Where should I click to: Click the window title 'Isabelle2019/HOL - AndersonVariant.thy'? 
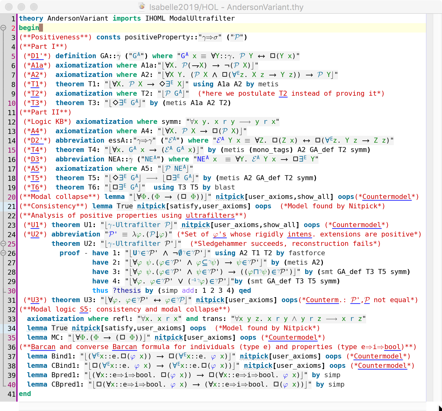(226, 7)
